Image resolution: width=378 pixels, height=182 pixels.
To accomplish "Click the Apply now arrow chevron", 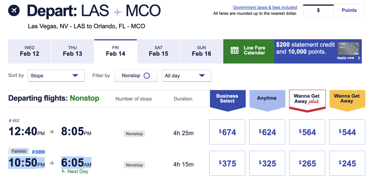I will (x=359, y=58).
